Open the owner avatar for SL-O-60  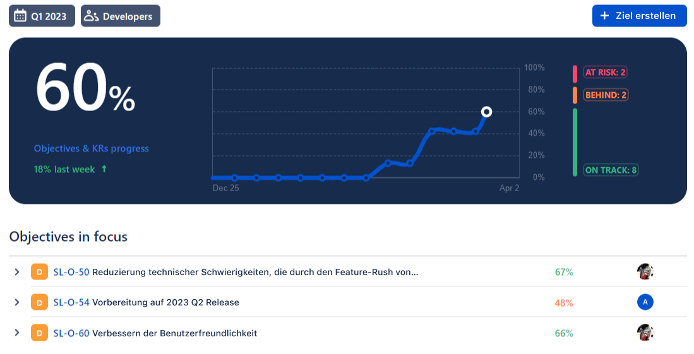tap(645, 333)
